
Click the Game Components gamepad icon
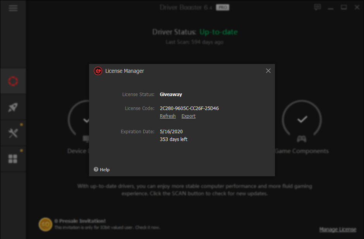(x=302, y=139)
